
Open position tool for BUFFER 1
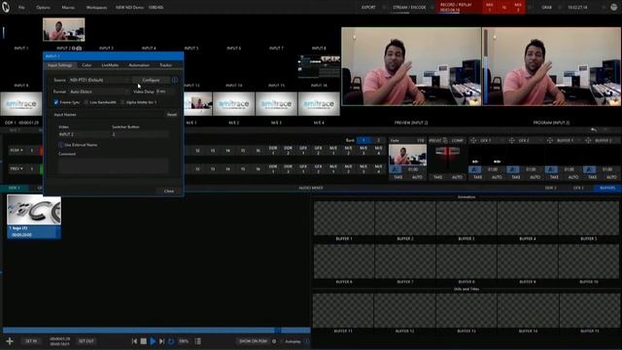pyautogui.click(x=550, y=140)
